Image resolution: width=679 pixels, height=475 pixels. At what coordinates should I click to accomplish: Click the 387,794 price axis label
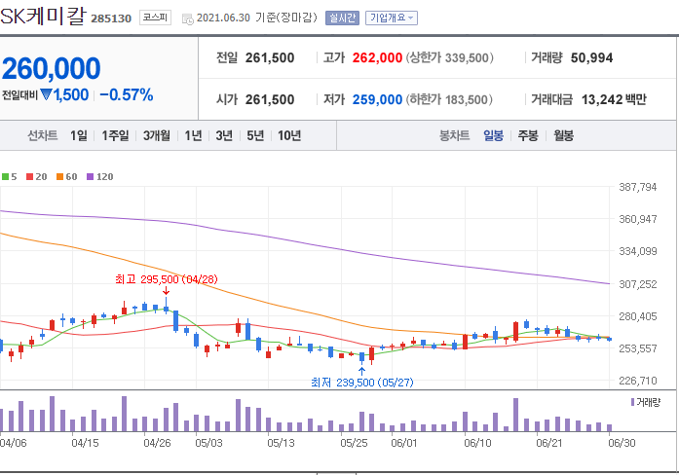click(638, 187)
